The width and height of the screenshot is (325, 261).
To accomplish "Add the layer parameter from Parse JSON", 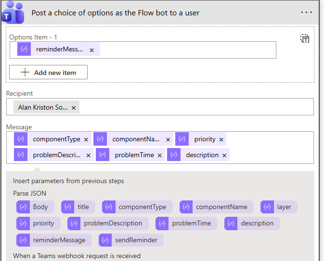I will 279,207.
